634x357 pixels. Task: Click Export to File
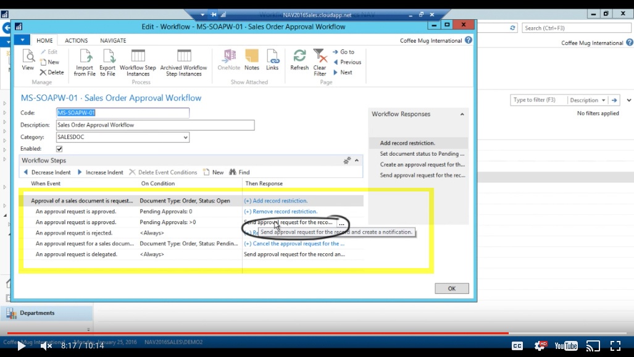point(107,62)
